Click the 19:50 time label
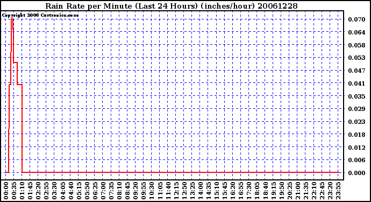Screen dimensions: 371x202 [x=281, y=191]
